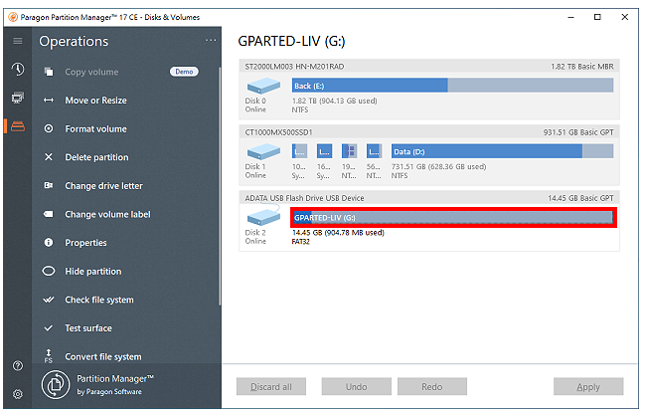The height and width of the screenshot is (416, 647).
Task: Open the hamburger menu in the sidebar
Action: pyautogui.click(x=18, y=41)
